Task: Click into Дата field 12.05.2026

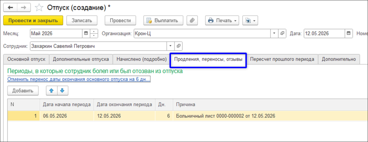Action: click(x=325, y=33)
